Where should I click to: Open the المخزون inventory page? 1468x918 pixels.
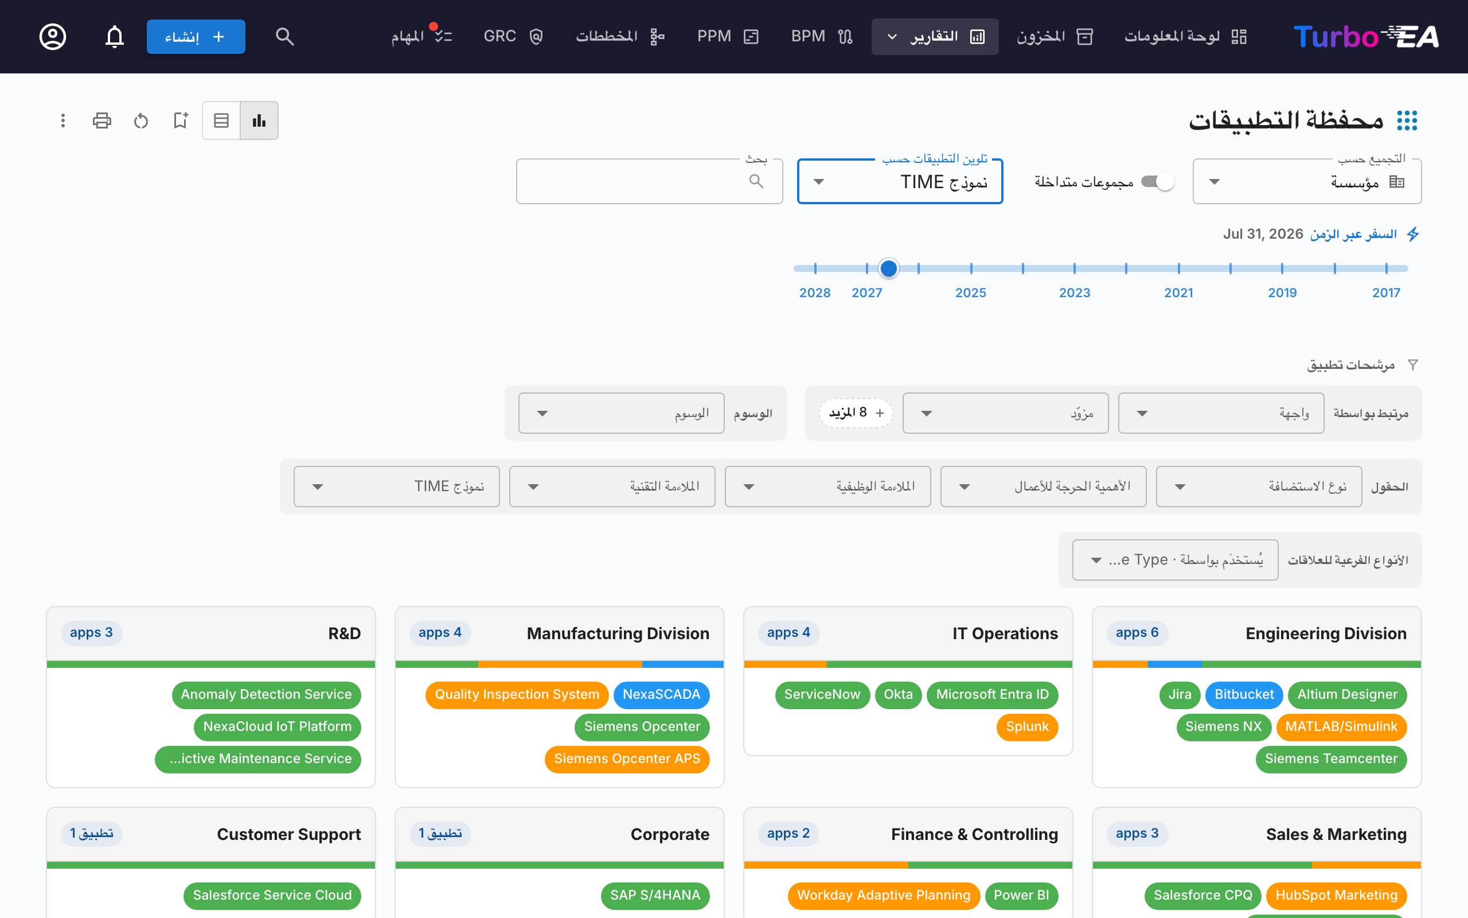pyautogui.click(x=1055, y=36)
